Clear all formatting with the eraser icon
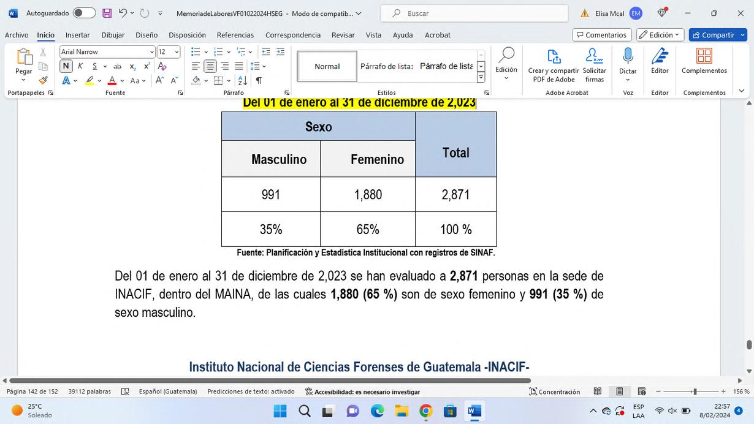Screen dimensions: 754x424 162,66
